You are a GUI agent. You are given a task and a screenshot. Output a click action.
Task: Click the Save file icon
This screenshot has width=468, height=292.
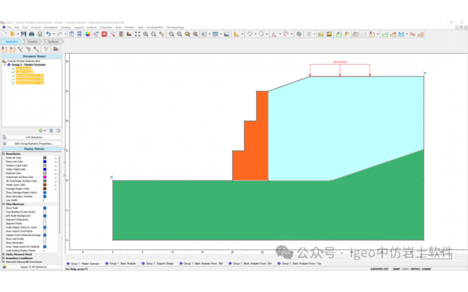tap(23, 34)
